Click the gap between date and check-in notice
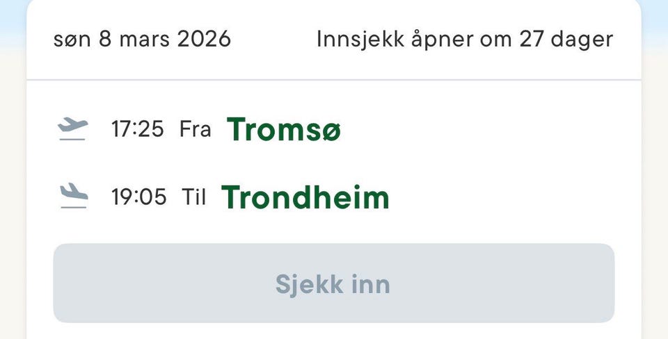Image resolution: width=668 pixels, height=339 pixels. point(273,39)
